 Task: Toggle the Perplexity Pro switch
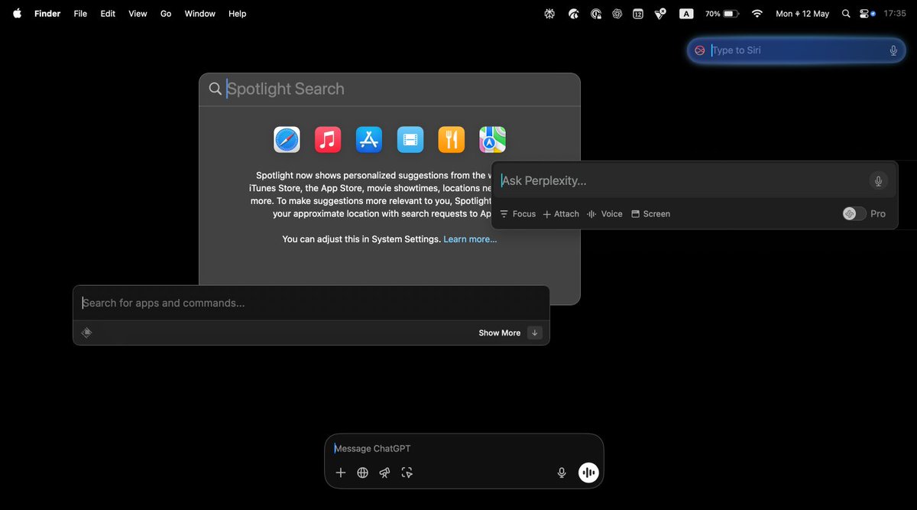pyautogui.click(x=854, y=214)
